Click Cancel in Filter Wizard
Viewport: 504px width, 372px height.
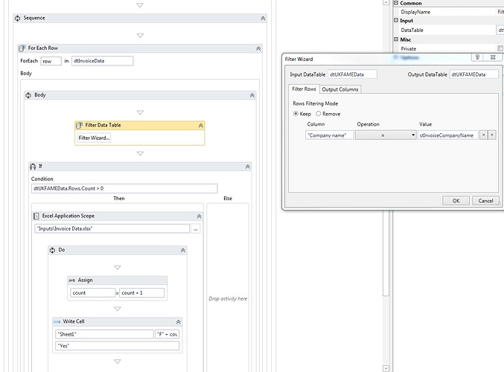[485, 201]
